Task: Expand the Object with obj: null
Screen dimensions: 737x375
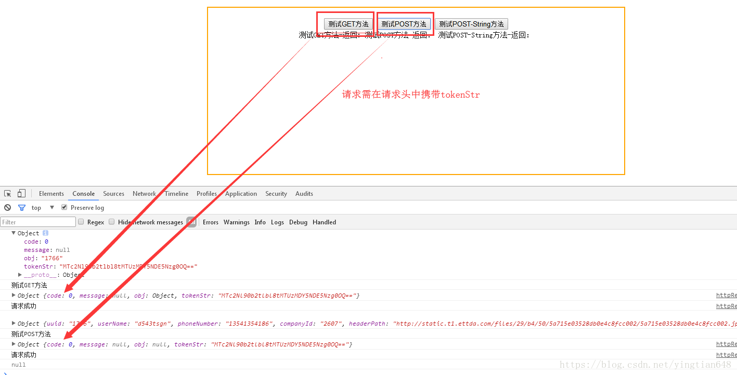Action: pyautogui.click(x=14, y=344)
